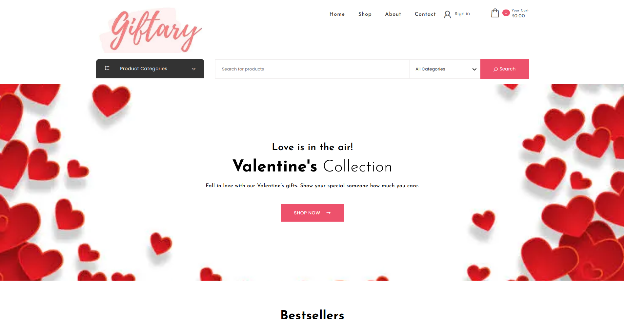Click the Your Cart total amount
Image resolution: width=624 pixels, height=319 pixels.
[518, 16]
